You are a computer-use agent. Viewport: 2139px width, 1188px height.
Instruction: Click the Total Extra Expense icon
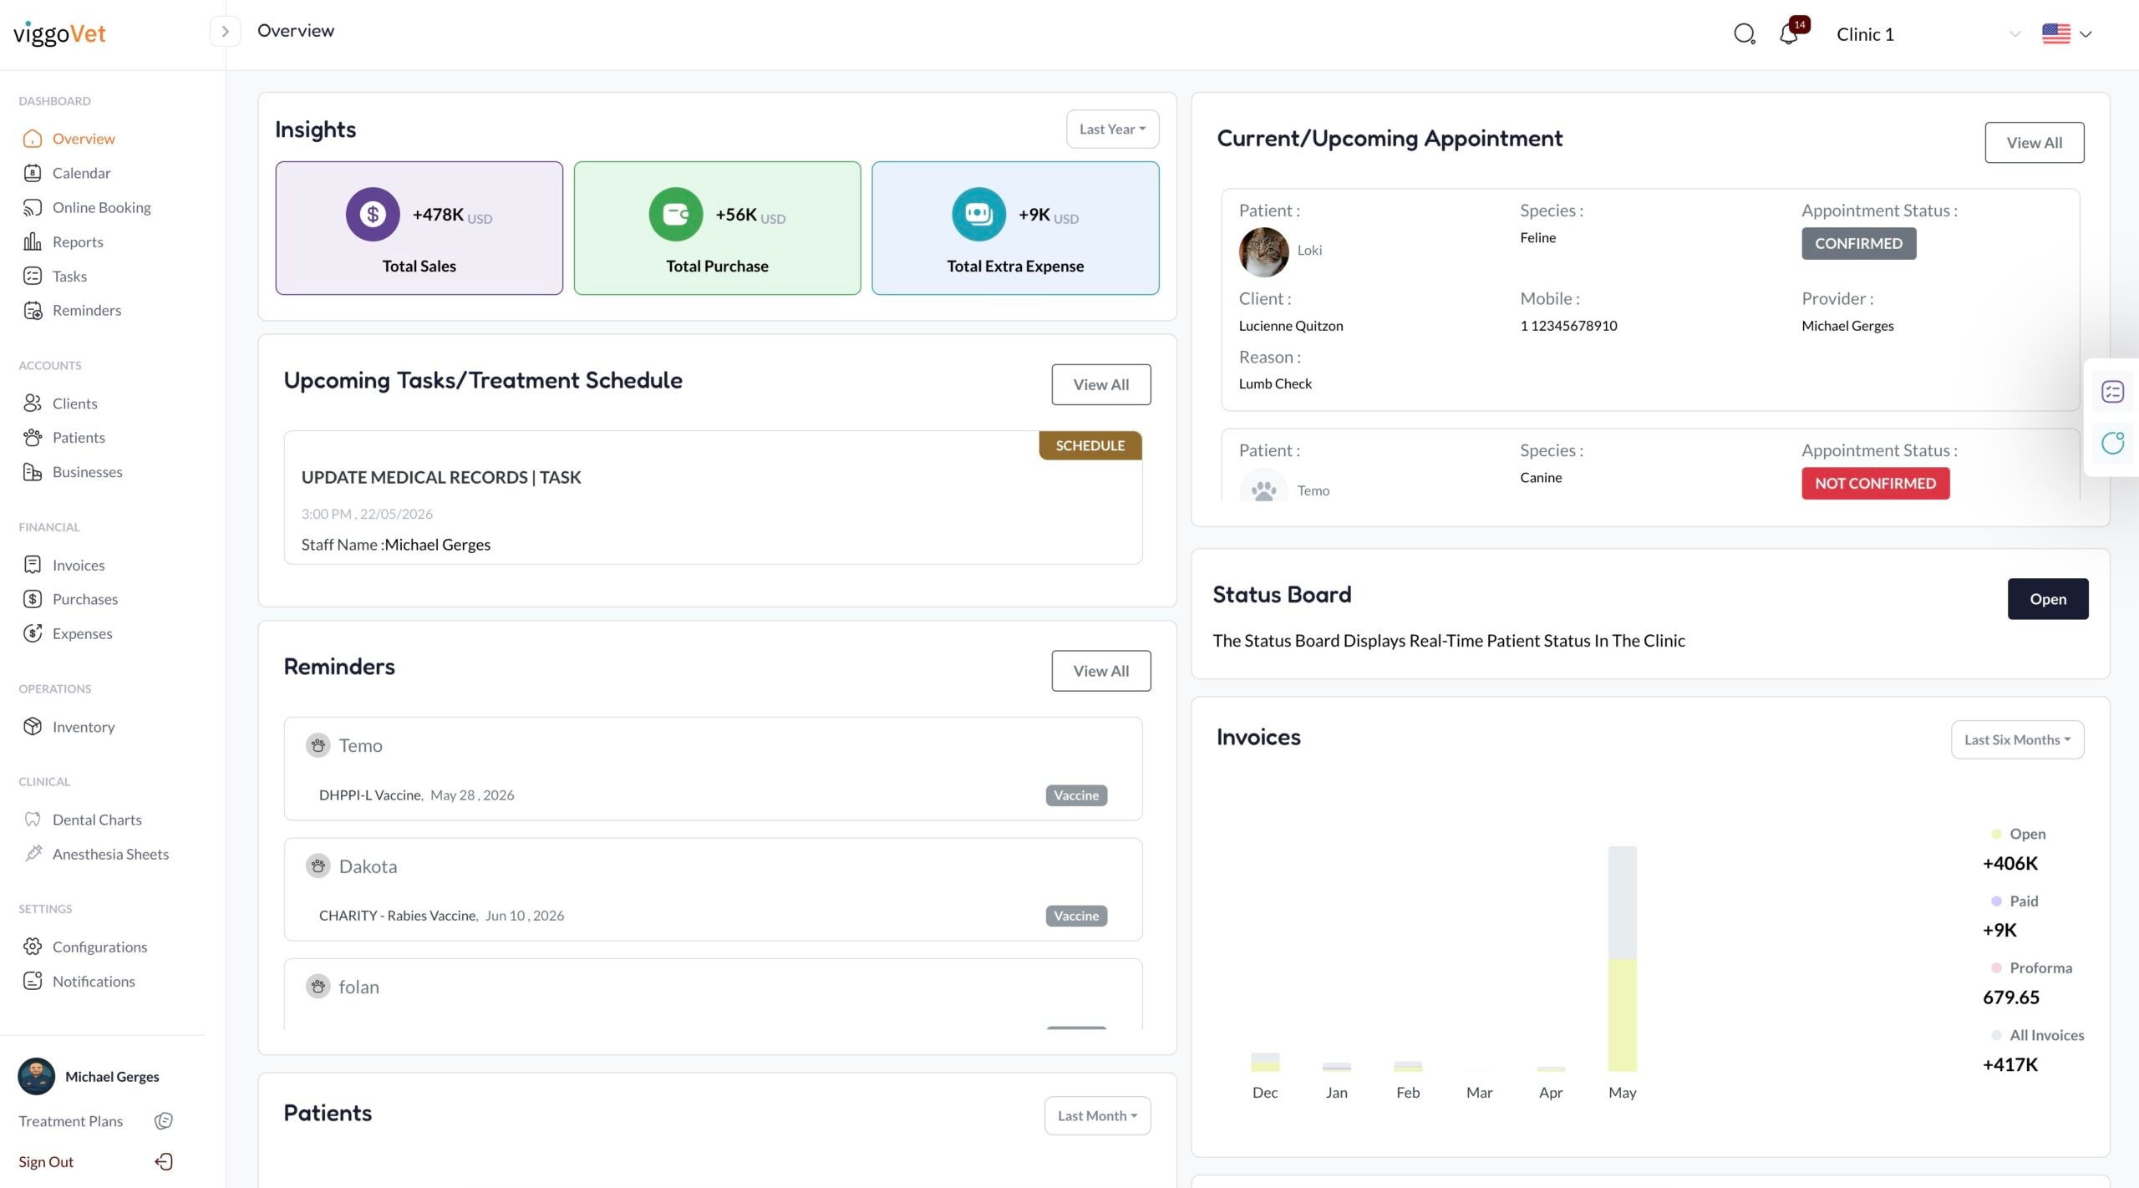pos(978,215)
